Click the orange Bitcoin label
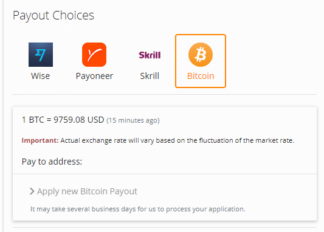 [201, 76]
